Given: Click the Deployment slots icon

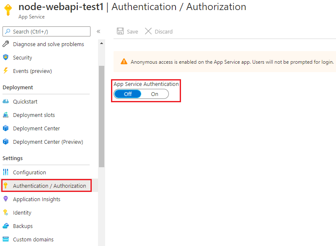Looking at the screenshot, I should tap(6, 115).
